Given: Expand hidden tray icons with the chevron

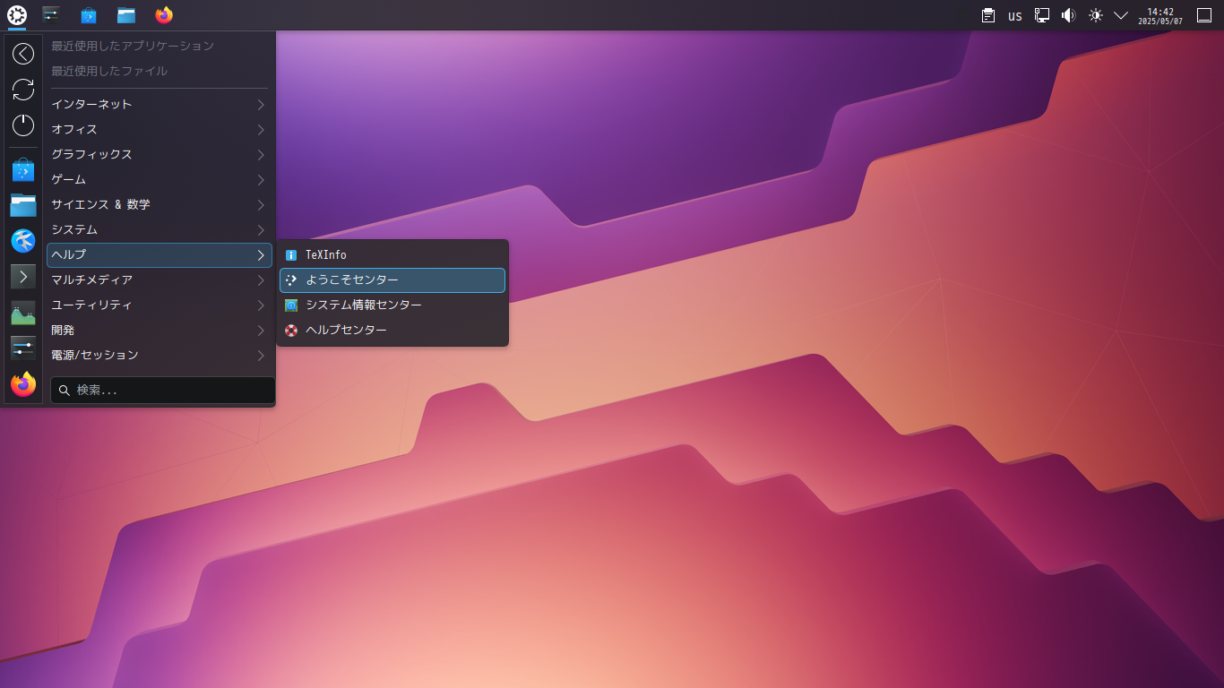Looking at the screenshot, I should (x=1120, y=15).
